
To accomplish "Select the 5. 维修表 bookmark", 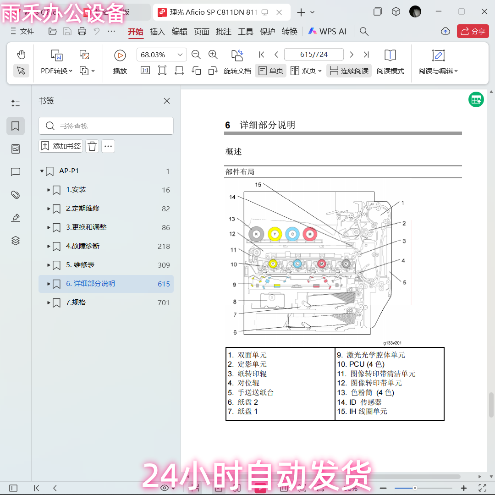I will click(x=106, y=265).
